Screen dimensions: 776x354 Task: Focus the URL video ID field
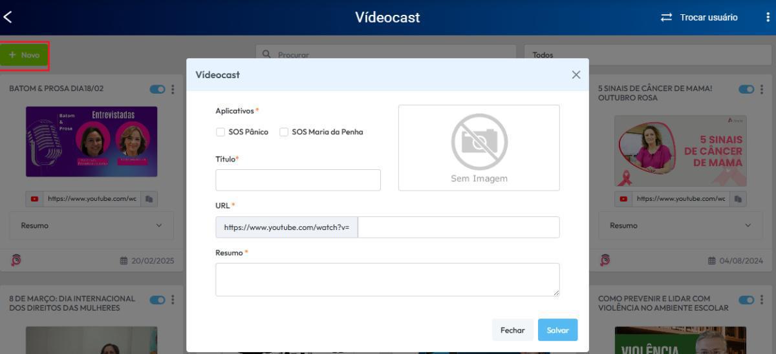pos(458,227)
